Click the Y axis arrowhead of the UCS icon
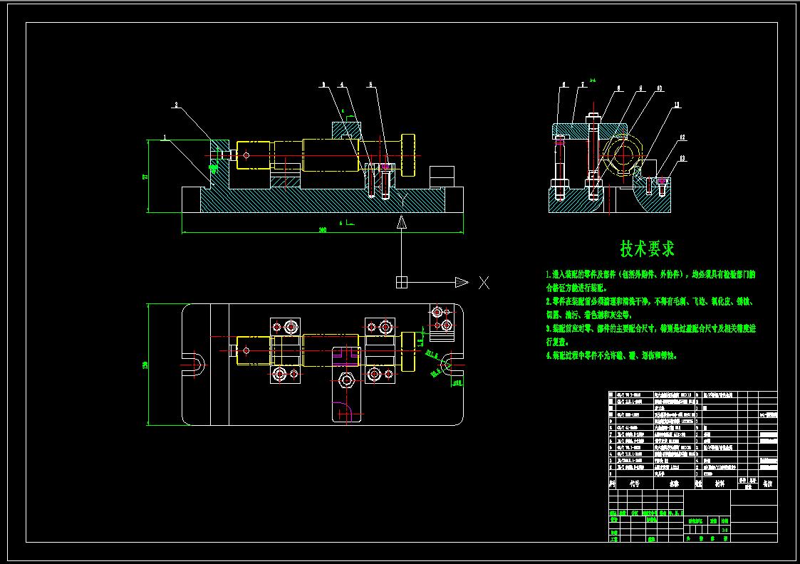The height and width of the screenshot is (564, 800). click(402, 222)
